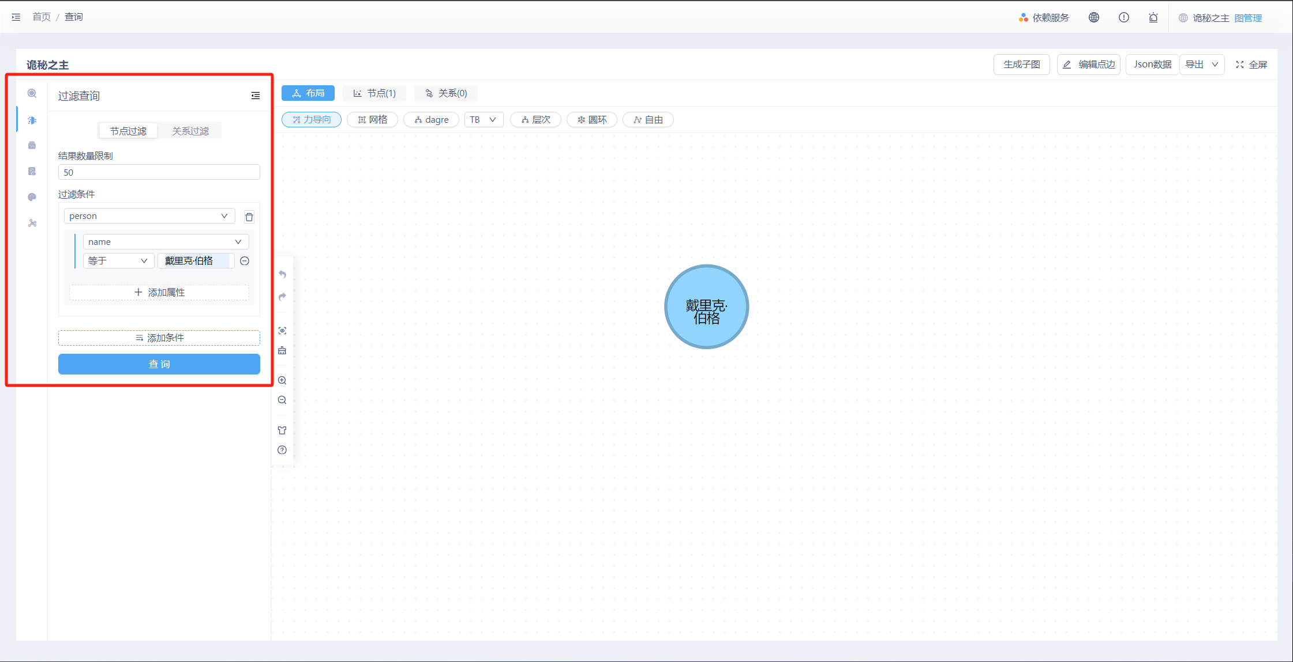This screenshot has width=1293, height=662.
Task: Enable 圆环 circular layout
Action: (x=591, y=119)
